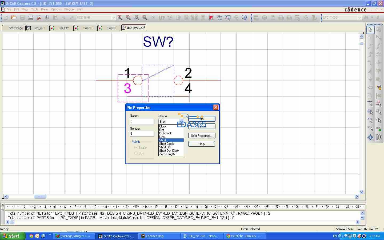Switch to Allegro Package window on taskbar
Screen dimensions: 384x240
tap(74, 236)
